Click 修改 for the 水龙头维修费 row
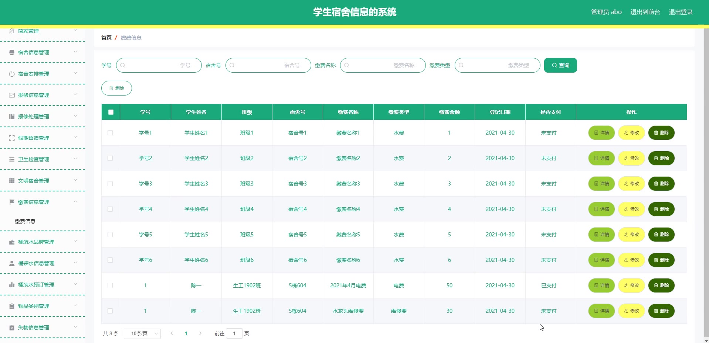Viewport: 709px width, 343px height. point(631,311)
